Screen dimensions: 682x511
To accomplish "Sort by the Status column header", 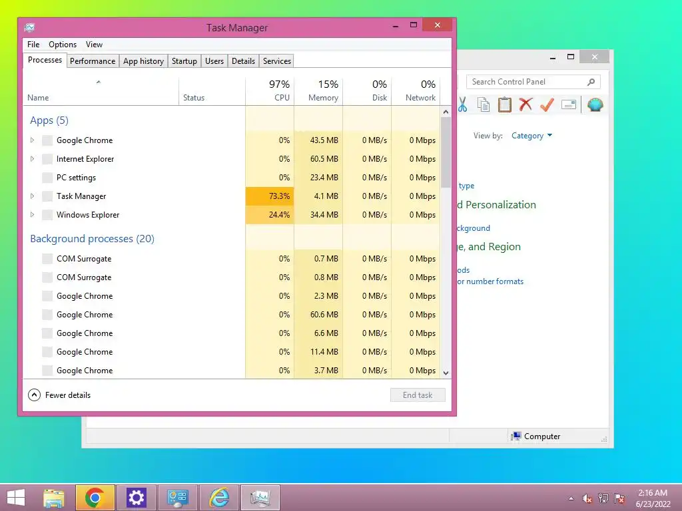I will pyautogui.click(x=212, y=90).
